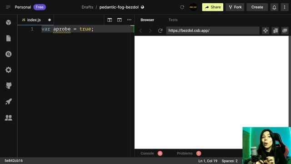Click Ln 1, Col 19 status indicator
This screenshot has height=164, width=291.
(208, 161)
